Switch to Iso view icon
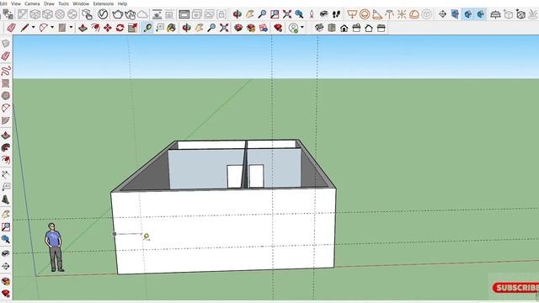 point(319,28)
